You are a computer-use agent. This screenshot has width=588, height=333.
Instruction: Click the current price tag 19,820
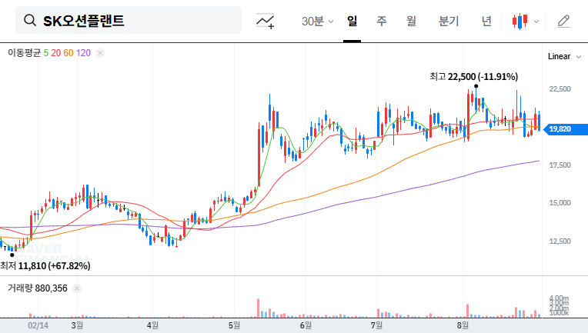point(565,129)
